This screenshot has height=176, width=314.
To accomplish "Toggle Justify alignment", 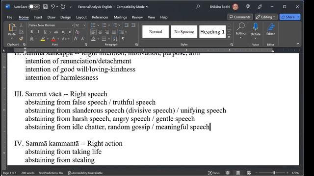I will (114, 32).
